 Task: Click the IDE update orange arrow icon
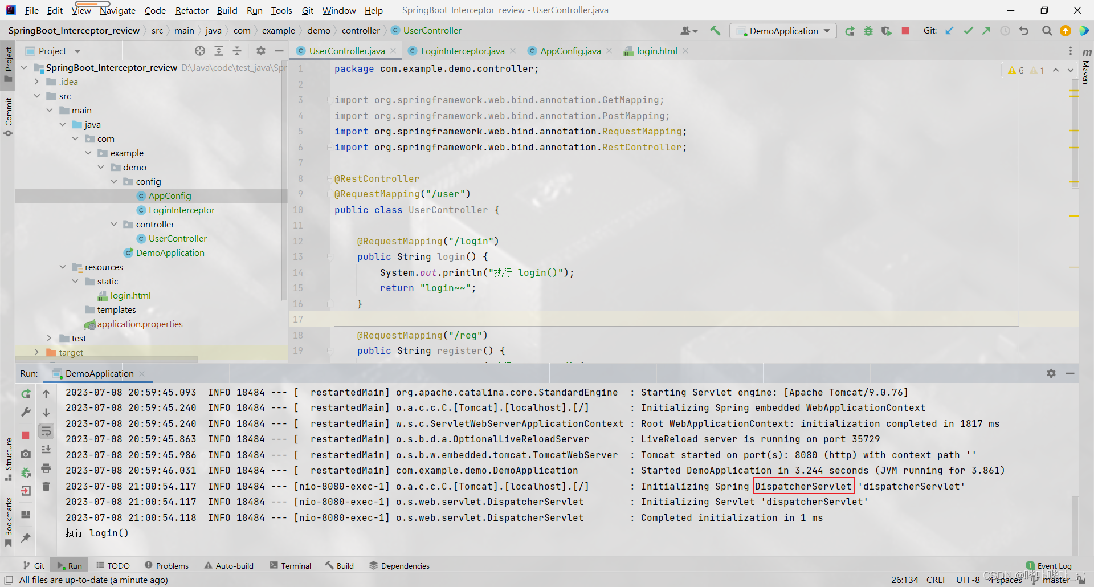pyautogui.click(x=1066, y=31)
